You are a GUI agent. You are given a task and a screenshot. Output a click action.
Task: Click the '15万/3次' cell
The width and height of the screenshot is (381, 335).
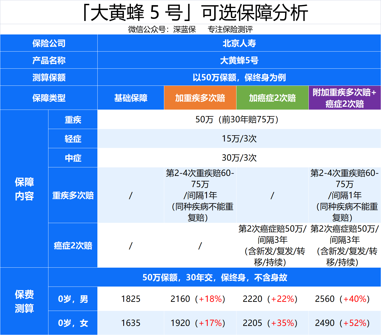pos(239,139)
